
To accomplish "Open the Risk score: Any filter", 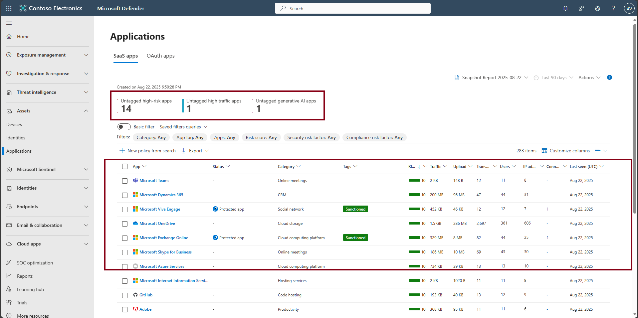I will click(261, 137).
